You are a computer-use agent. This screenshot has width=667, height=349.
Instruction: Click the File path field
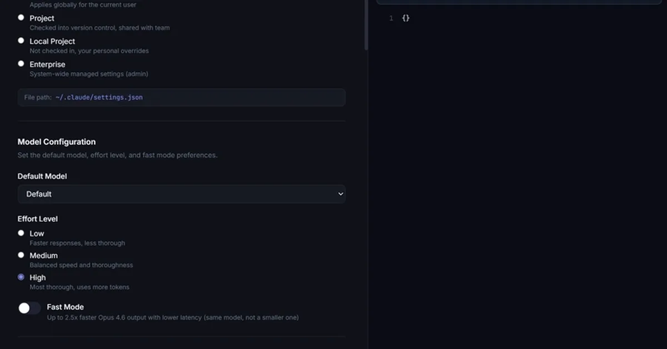[181, 97]
